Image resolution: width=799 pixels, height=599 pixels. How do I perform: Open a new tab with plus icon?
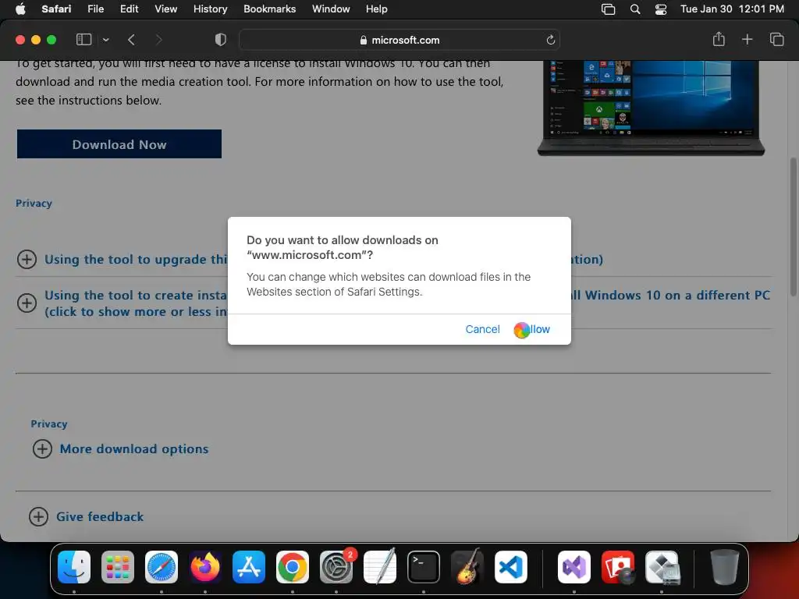pyautogui.click(x=747, y=39)
